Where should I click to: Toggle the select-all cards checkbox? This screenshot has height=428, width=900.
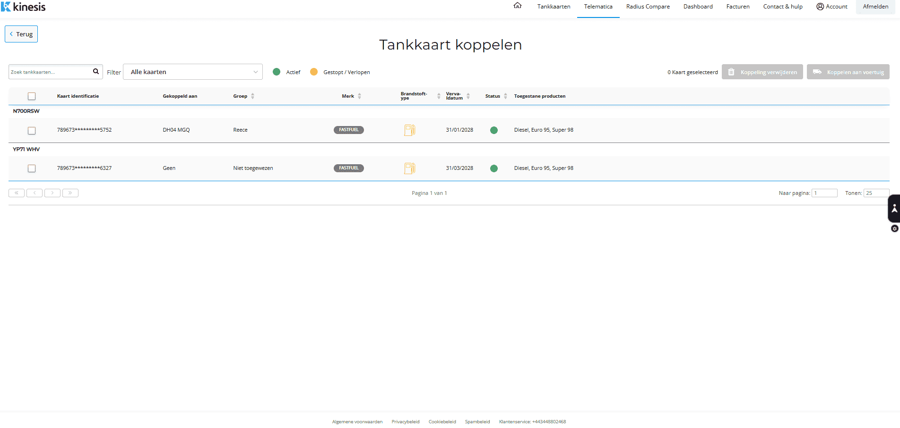pyautogui.click(x=32, y=96)
